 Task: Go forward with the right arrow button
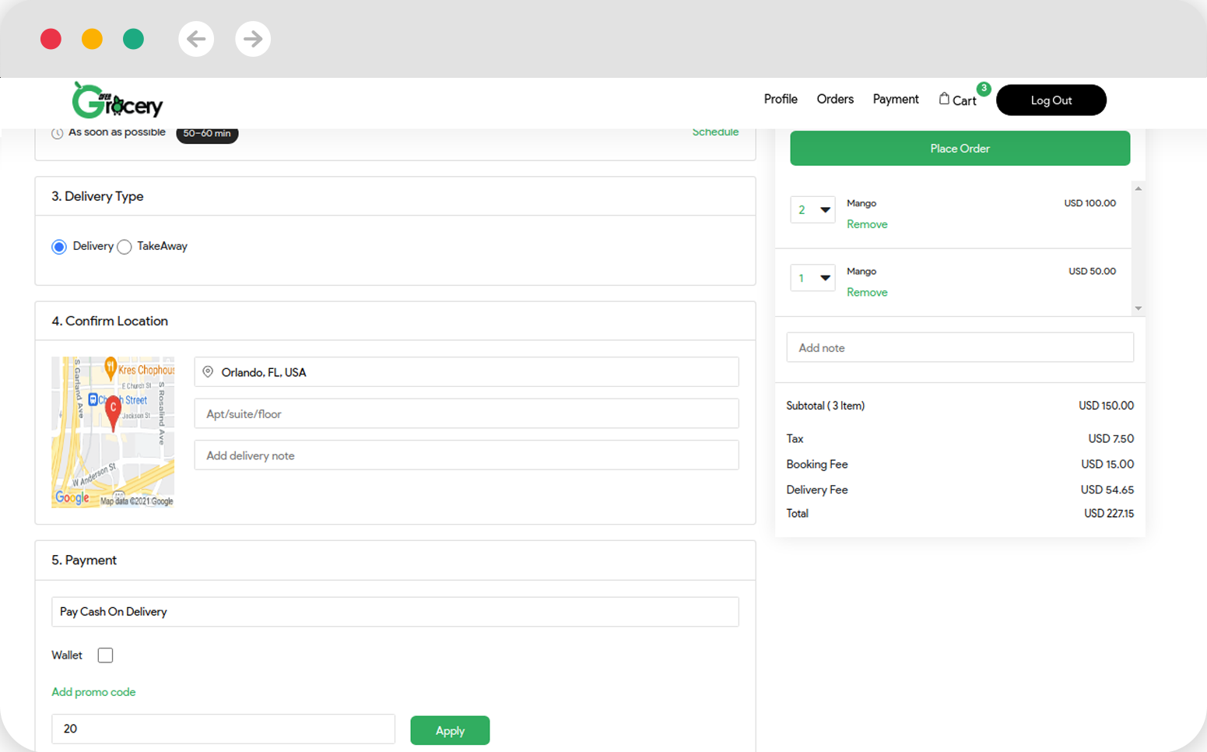pyautogui.click(x=253, y=38)
